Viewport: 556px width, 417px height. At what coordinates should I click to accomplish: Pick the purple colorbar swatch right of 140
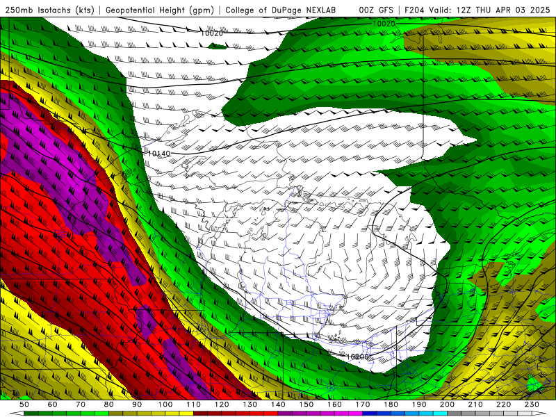285,414
